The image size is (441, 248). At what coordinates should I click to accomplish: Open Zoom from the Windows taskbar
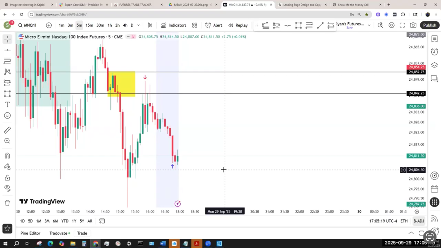tap(208, 244)
